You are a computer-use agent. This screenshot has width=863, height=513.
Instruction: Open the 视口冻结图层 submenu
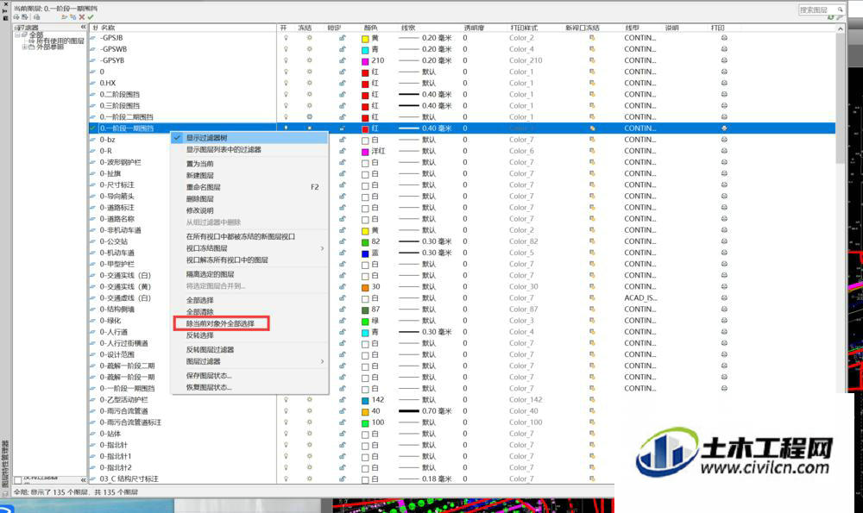pyautogui.click(x=250, y=248)
